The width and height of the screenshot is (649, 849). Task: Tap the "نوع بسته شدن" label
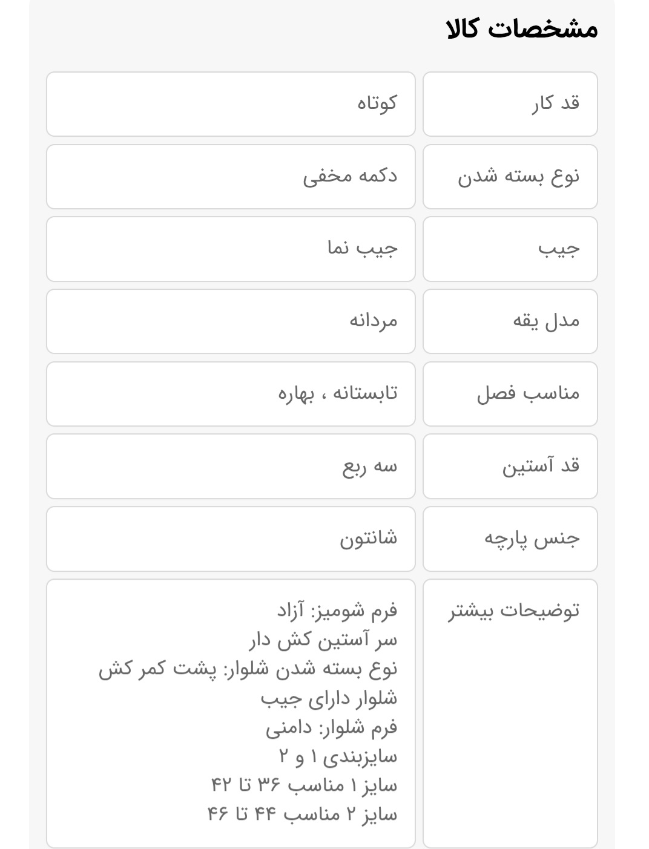coord(518,177)
